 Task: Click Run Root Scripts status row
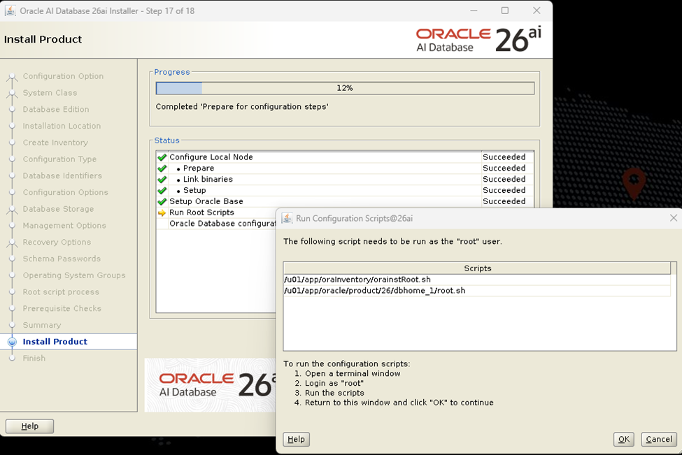click(216, 212)
